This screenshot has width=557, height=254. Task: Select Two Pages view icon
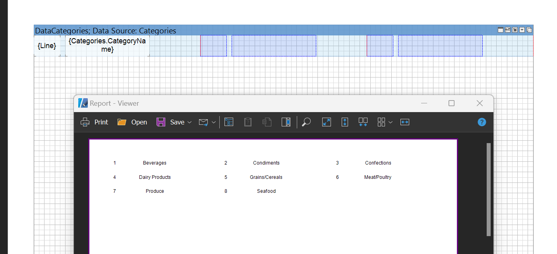363,122
